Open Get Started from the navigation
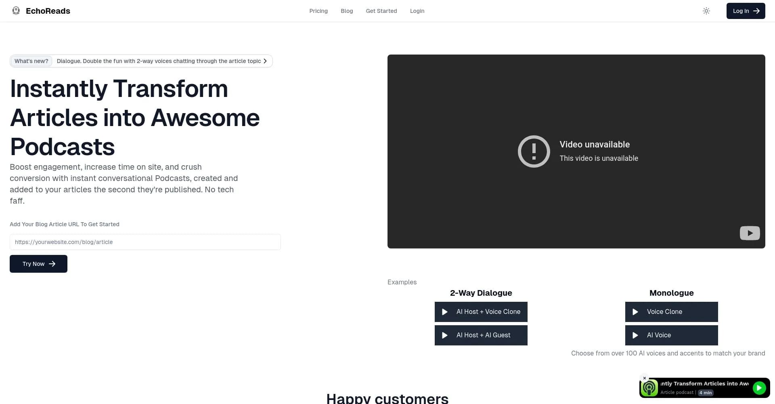This screenshot has height=404, width=775. [381, 11]
